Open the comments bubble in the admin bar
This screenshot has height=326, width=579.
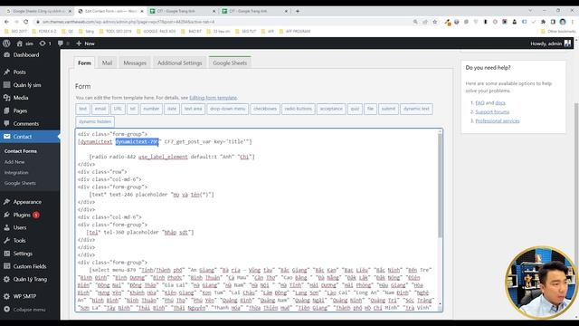click(x=63, y=43)
